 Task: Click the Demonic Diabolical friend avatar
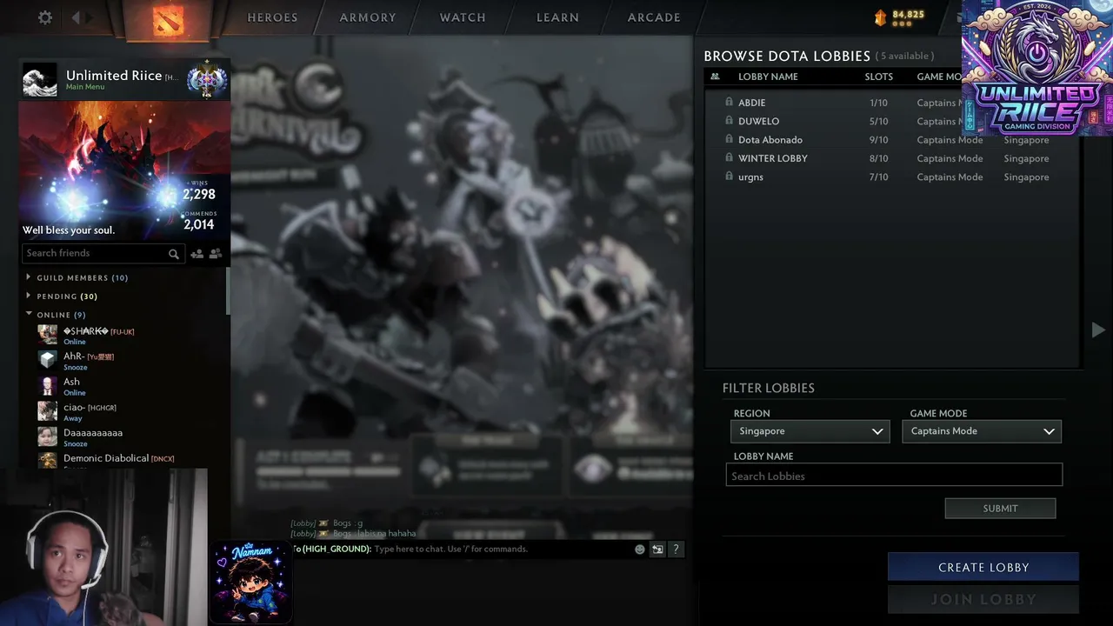pos(48,460)
